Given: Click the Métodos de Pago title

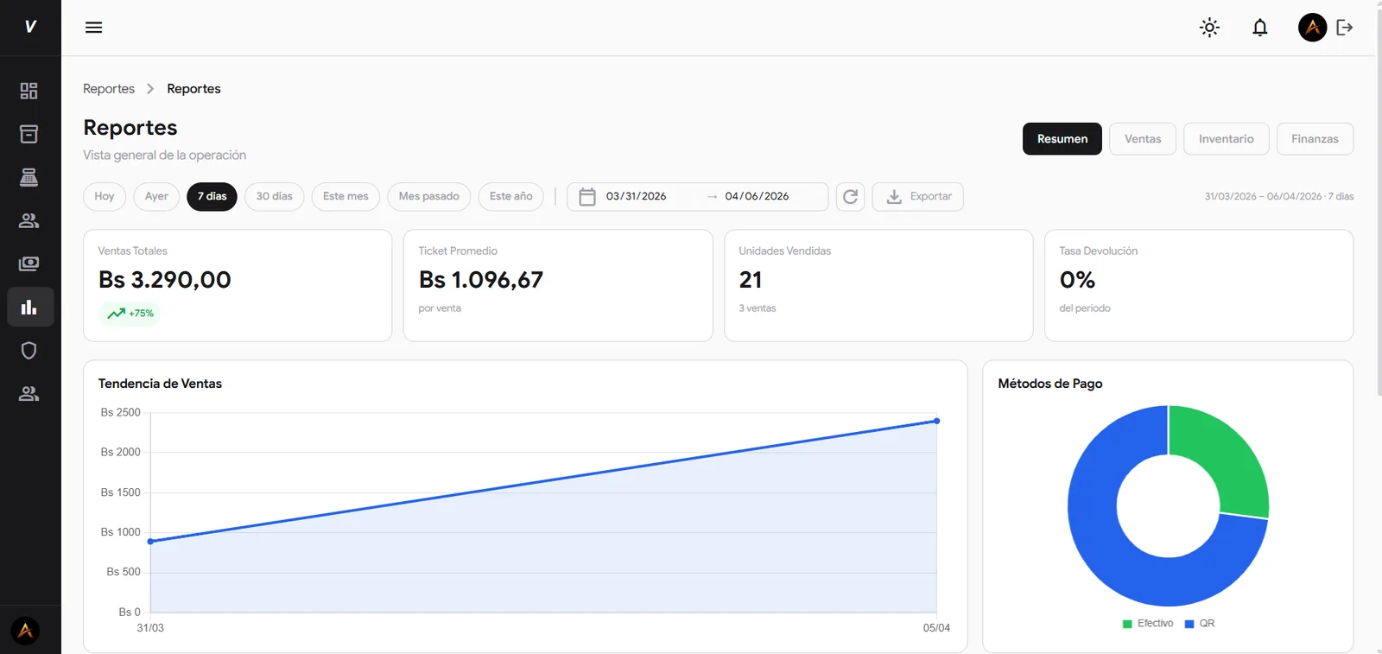Looking at the screenshot, I should [x=1050, y=384].
